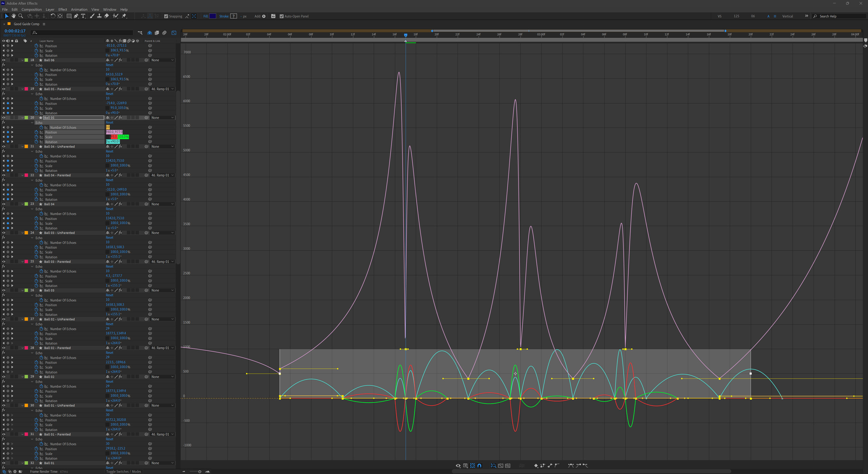Select the Puppet Pin tool

(x=124, y=16)
